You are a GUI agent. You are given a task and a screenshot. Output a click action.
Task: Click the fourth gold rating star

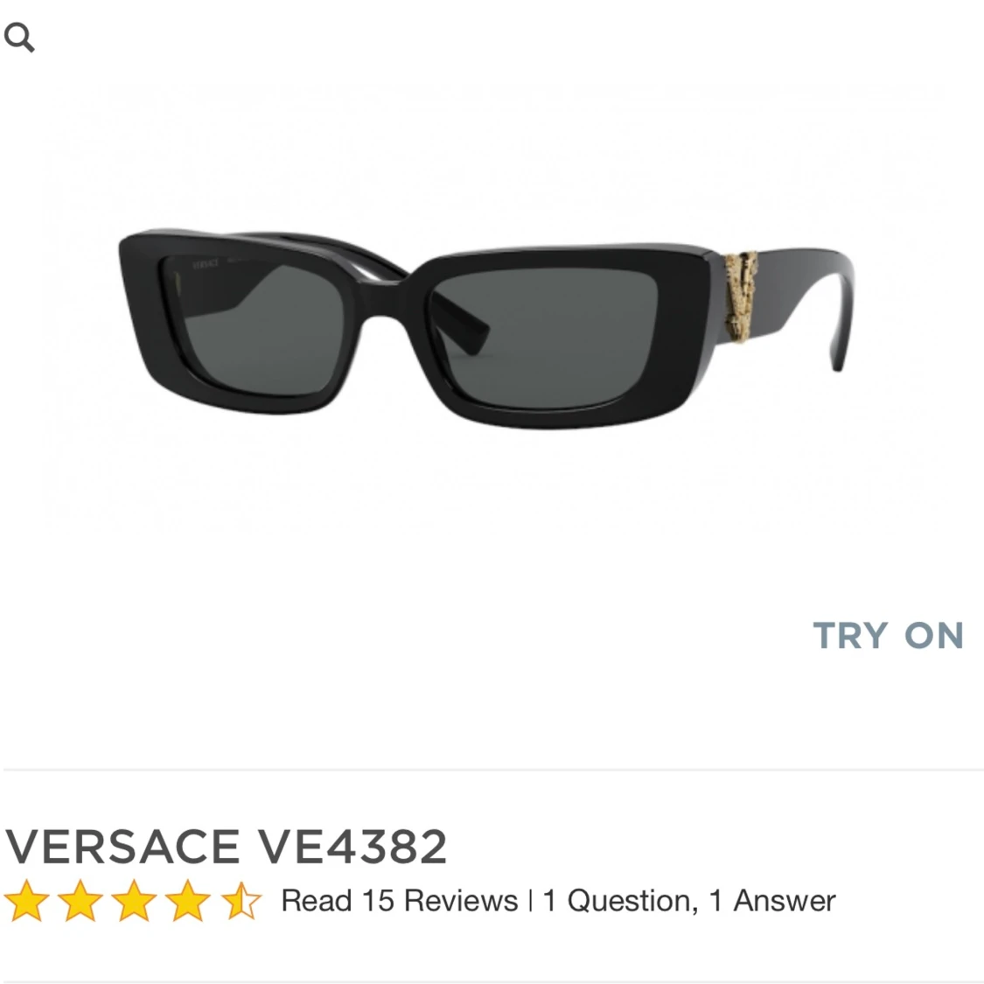(188, 901)
